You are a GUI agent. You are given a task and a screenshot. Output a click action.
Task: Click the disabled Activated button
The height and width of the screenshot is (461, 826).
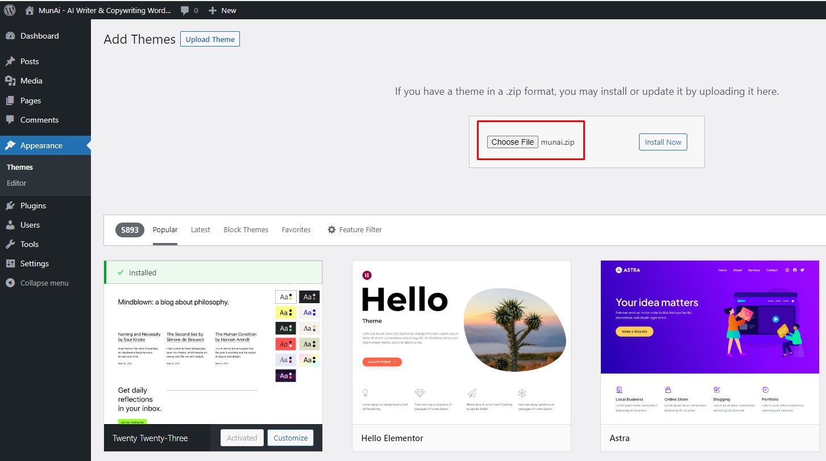click(242, 438)
